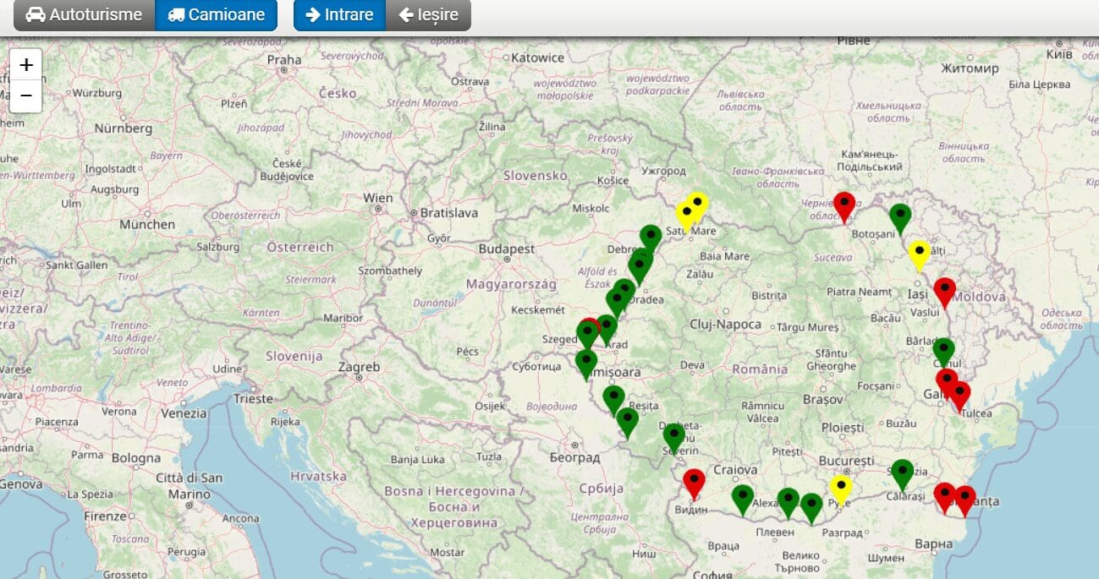
Task: Open the yellow marker near Bălți
Action: tap(919, 254)
